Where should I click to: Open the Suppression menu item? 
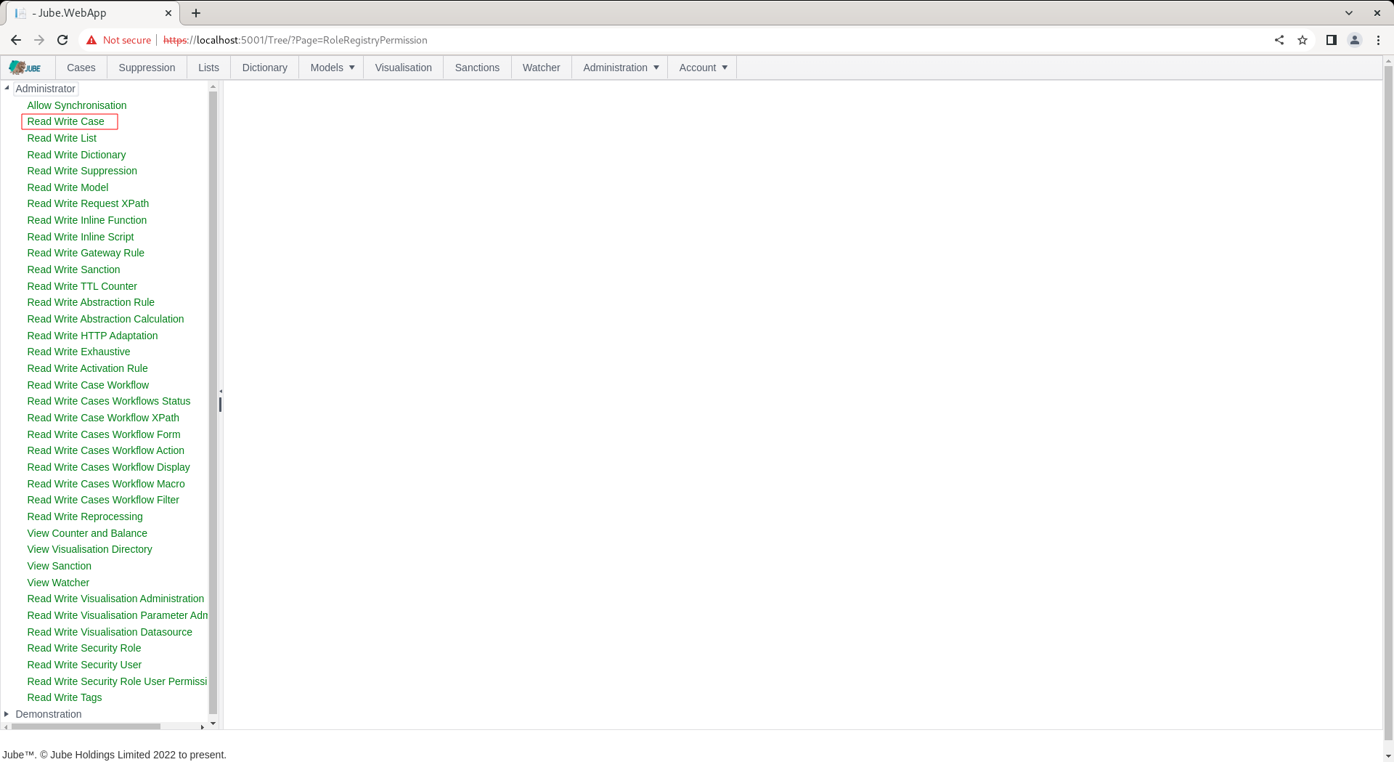click(147, 68)
